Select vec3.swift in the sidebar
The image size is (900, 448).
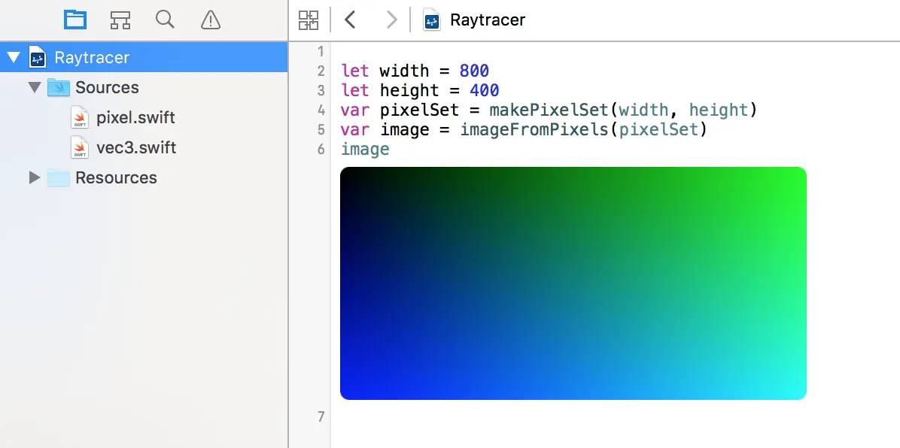pyautogui.click(x=135, y=147)
